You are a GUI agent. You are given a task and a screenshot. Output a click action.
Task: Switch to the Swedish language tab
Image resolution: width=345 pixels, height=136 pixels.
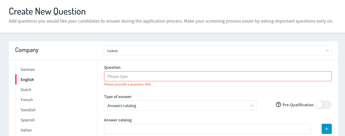(x=28, y=110)
